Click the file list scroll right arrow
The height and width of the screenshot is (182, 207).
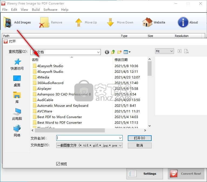pos(145,131)
